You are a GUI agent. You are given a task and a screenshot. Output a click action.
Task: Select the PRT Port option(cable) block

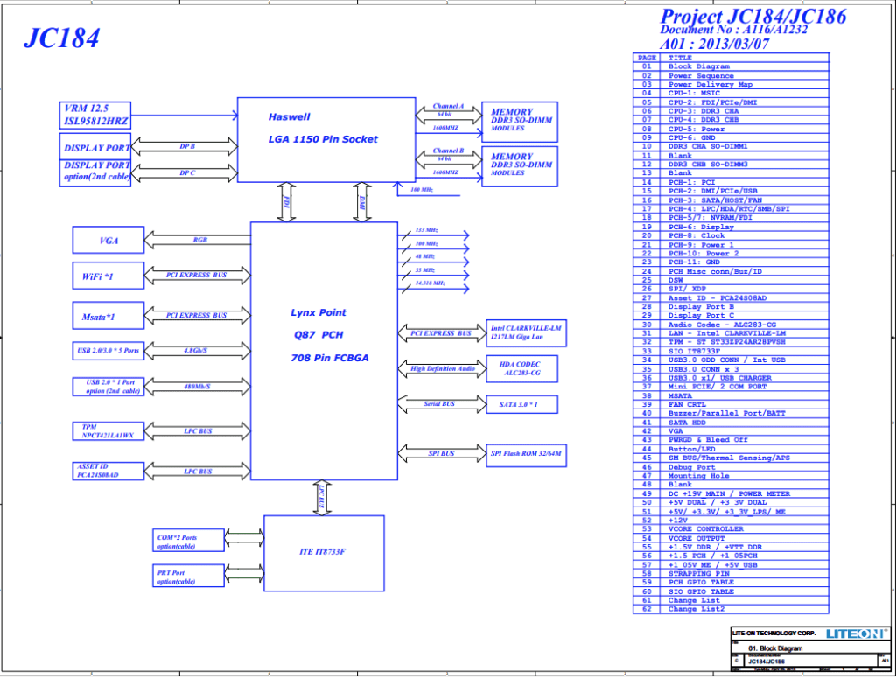188,576
